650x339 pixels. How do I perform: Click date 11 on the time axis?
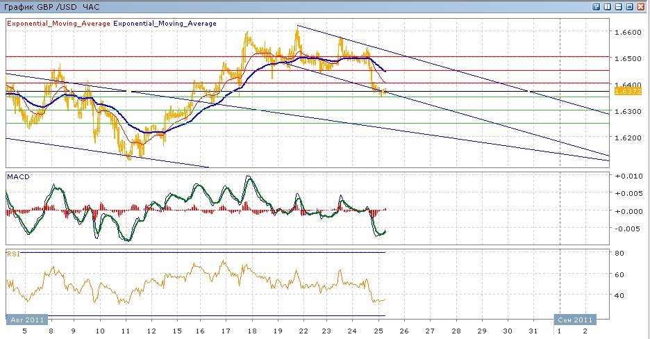125,331
